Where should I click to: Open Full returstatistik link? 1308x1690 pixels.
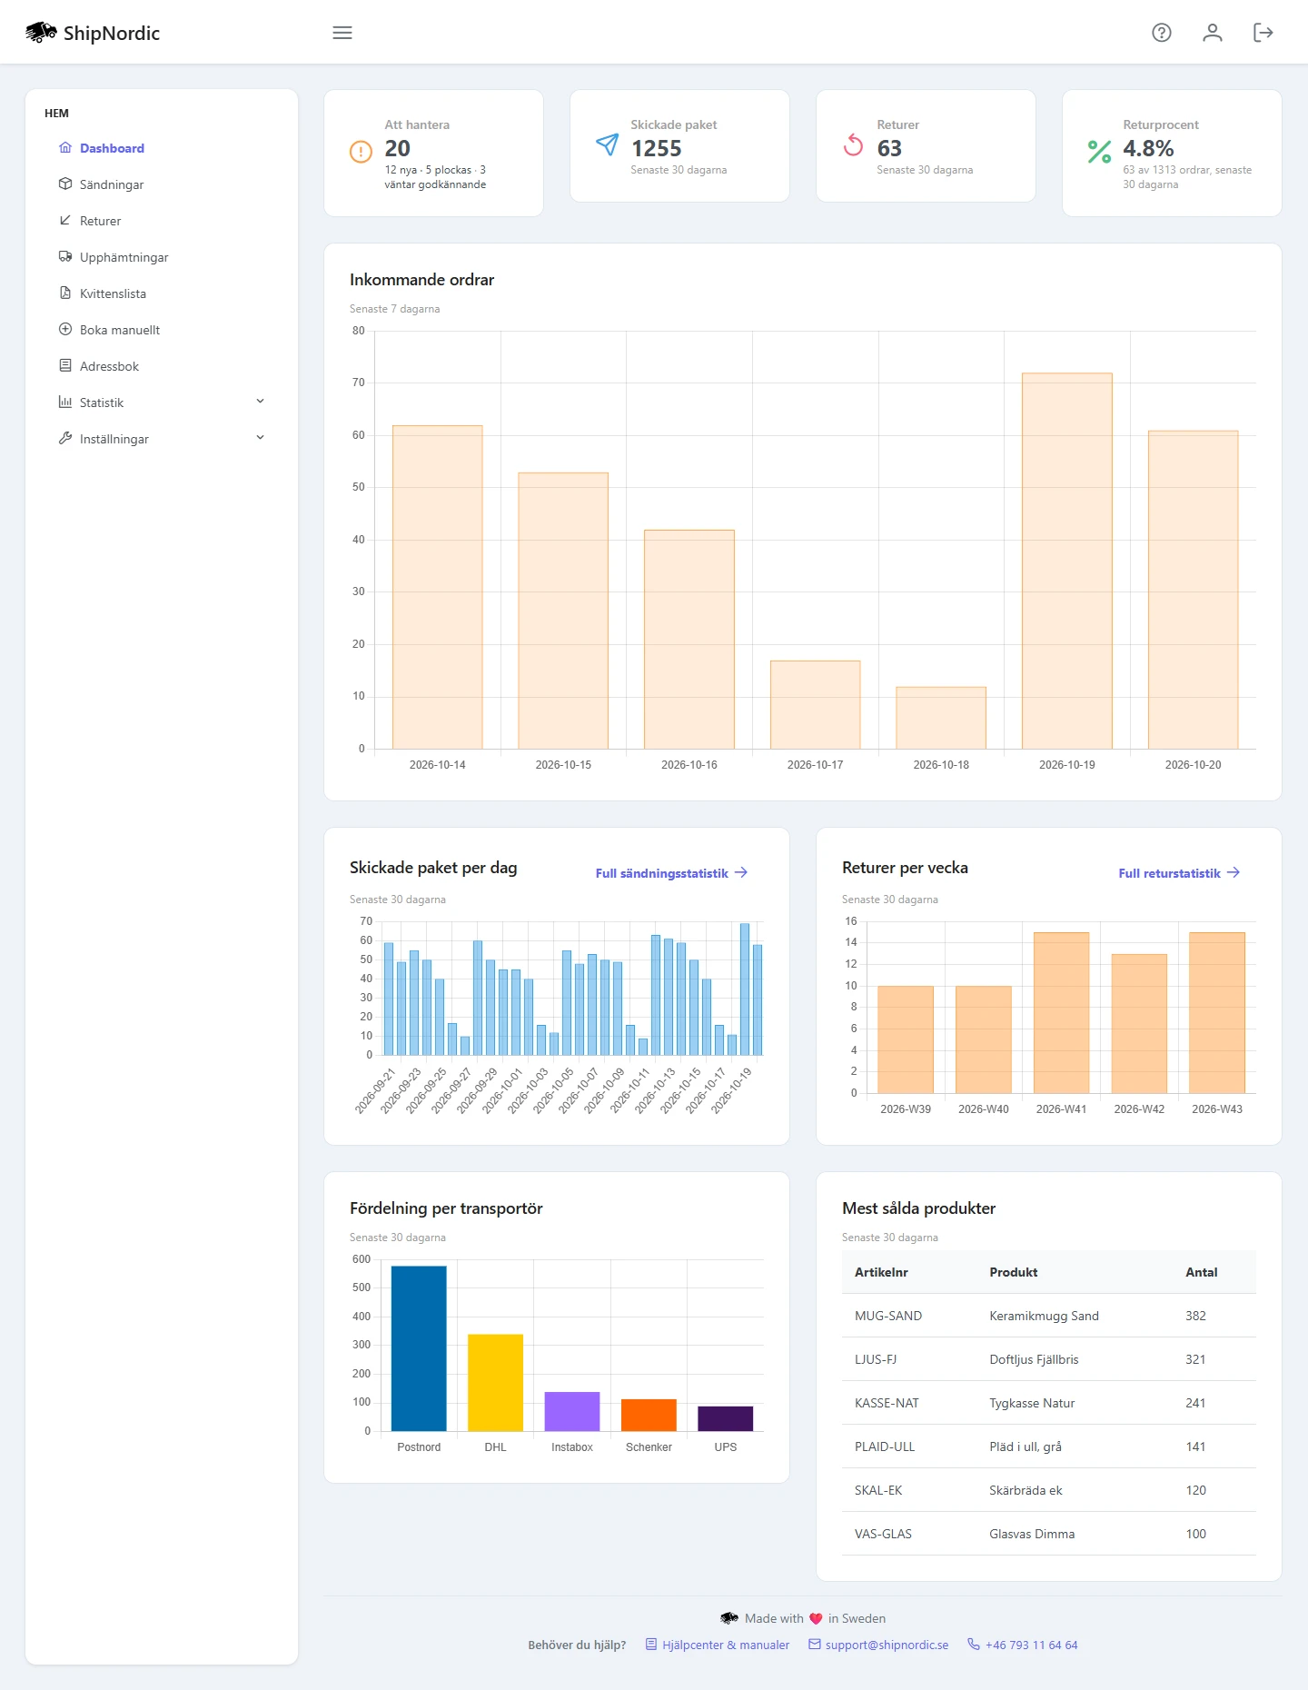pyautogui.click(x=1179, y=873)
